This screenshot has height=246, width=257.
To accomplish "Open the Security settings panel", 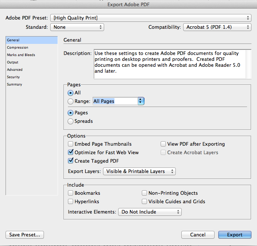I will click(13, 77).
